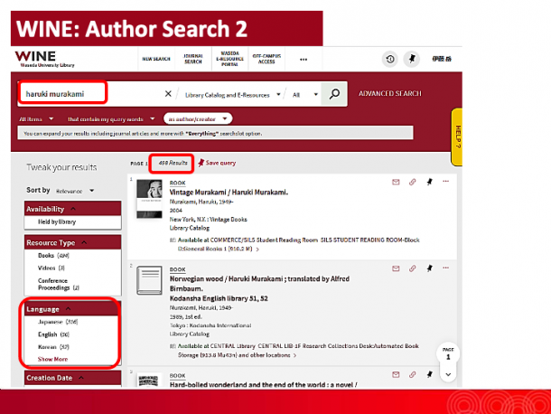Open COMMERCE/SILS Student Reading Room availability
The height and width of the screenshot is (414, 551).
298,244
